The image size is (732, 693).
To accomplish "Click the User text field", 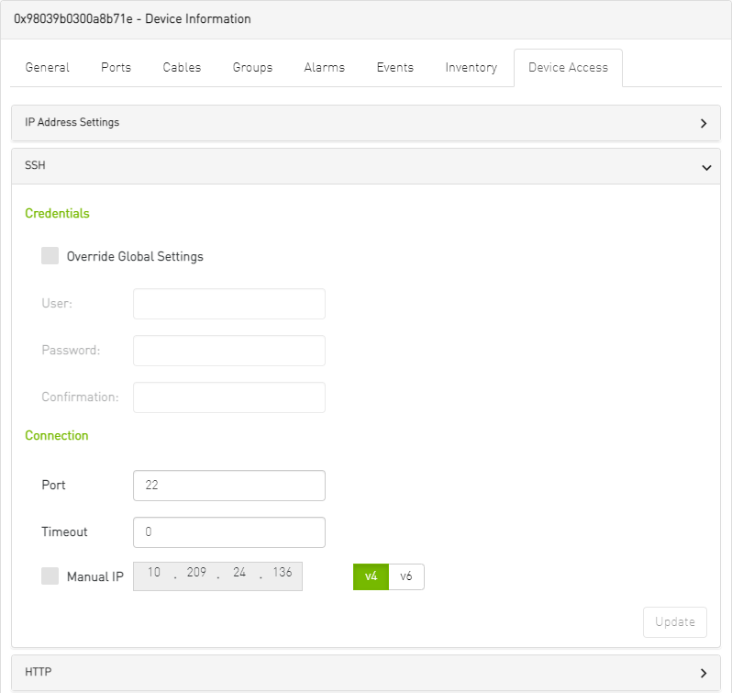I will (228, 304).
